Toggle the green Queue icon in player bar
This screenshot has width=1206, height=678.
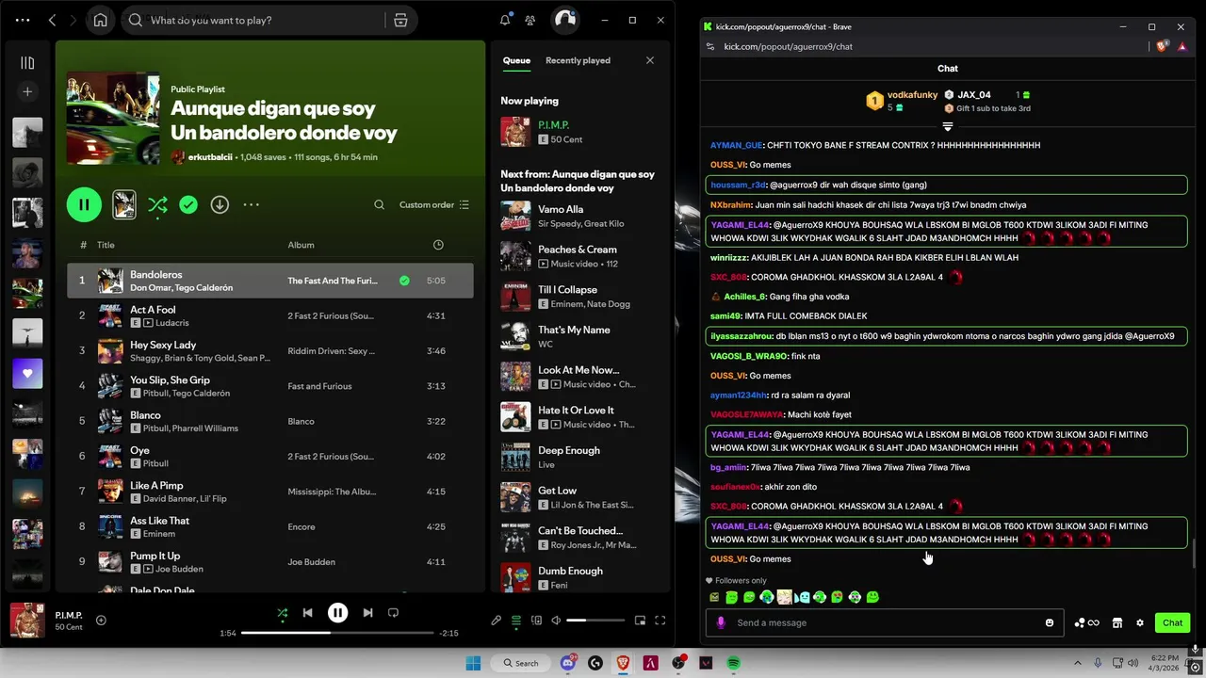pos(516,621)
